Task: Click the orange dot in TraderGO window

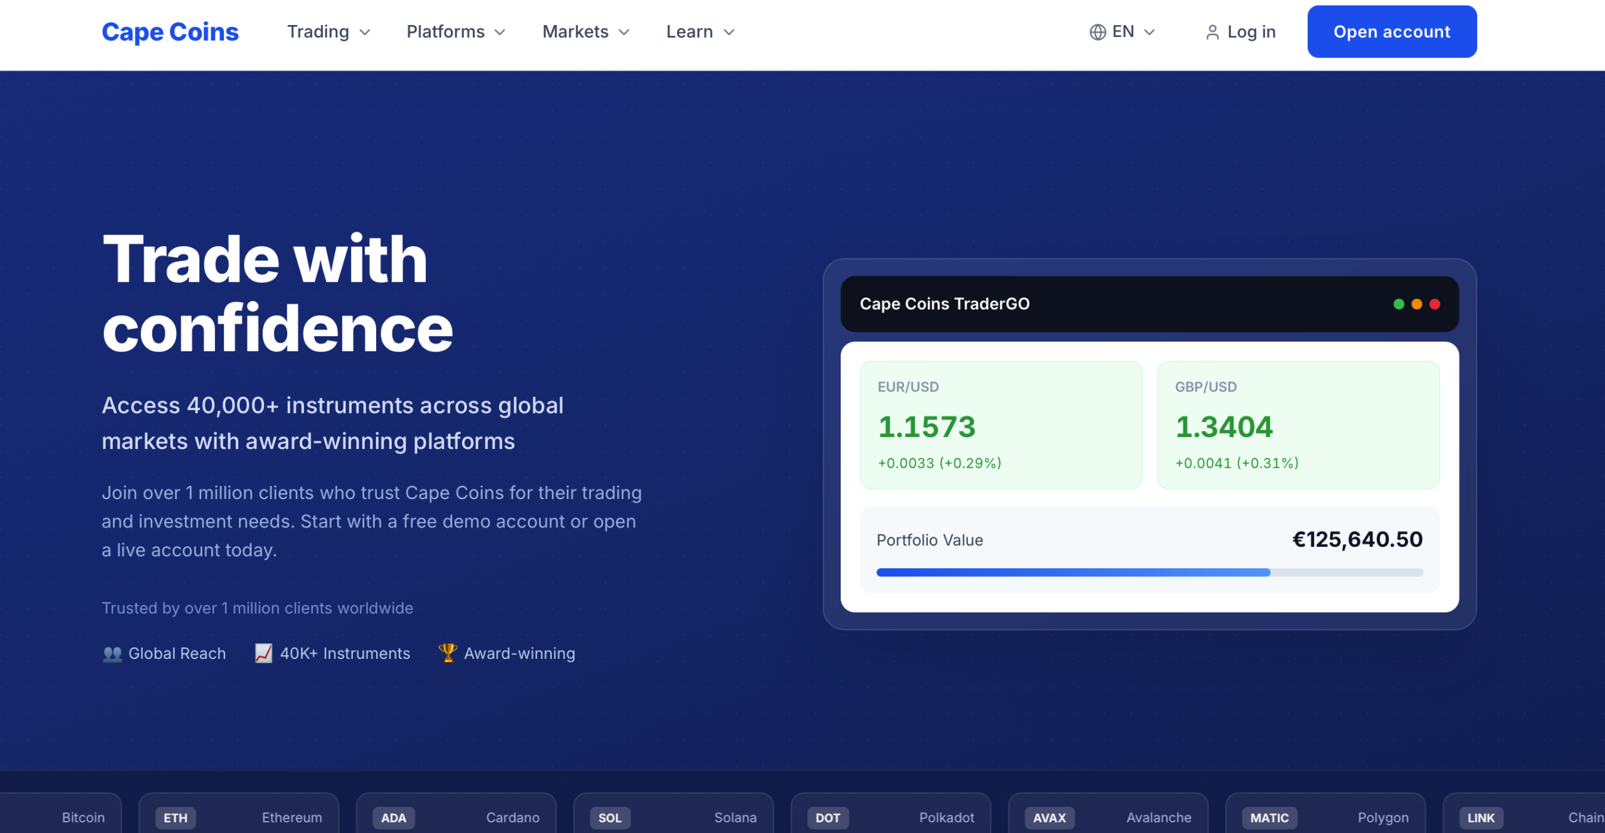Action: click(x=1417, y=304)
